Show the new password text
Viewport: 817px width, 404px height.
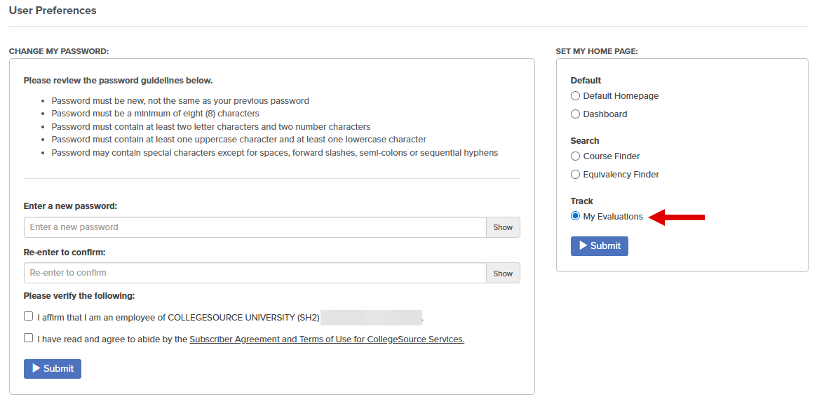pyautogui.click(x=503, y=227)
